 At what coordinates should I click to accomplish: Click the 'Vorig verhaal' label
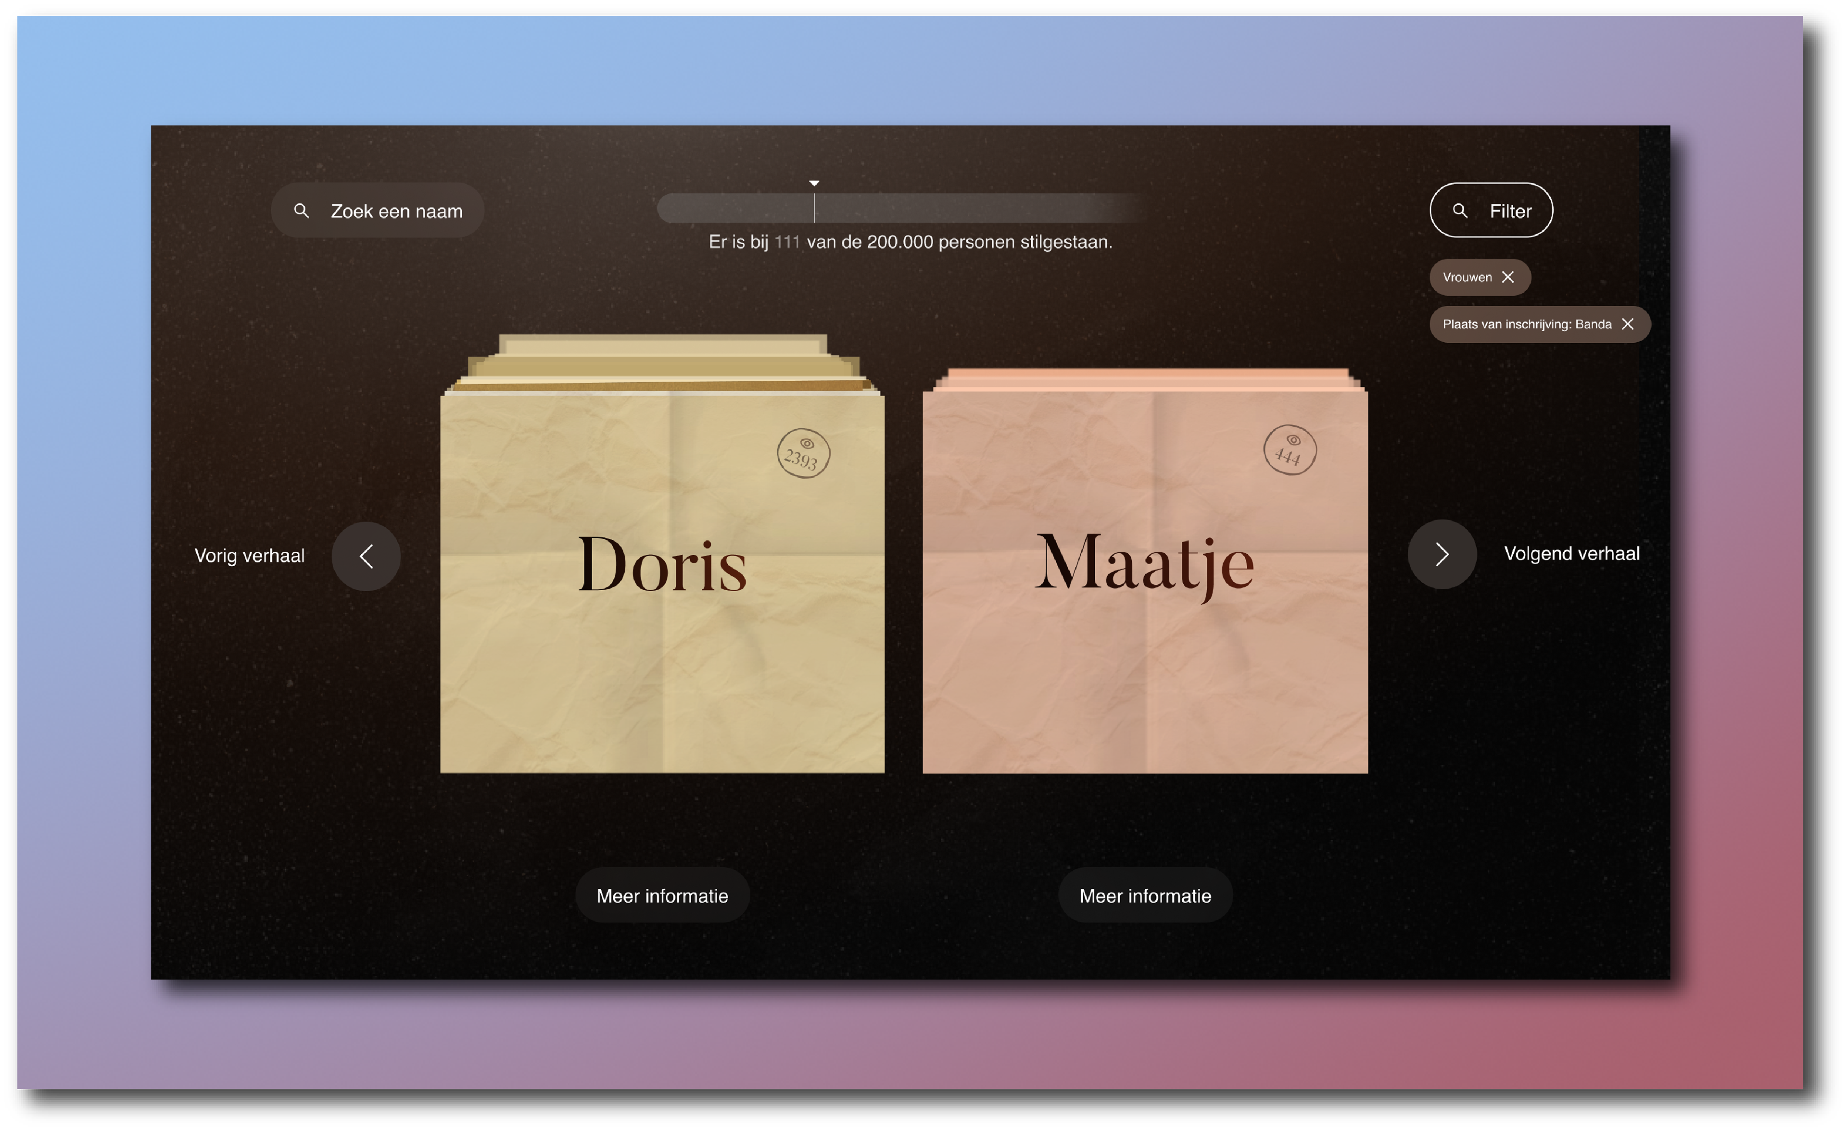click(x=250, y=556)
